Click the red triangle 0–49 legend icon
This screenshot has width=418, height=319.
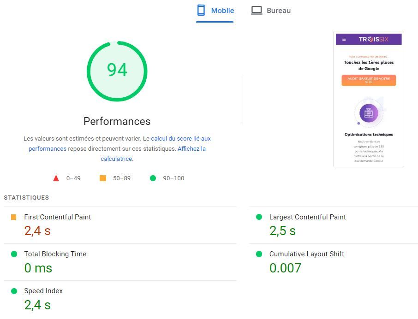pos(56,178)
